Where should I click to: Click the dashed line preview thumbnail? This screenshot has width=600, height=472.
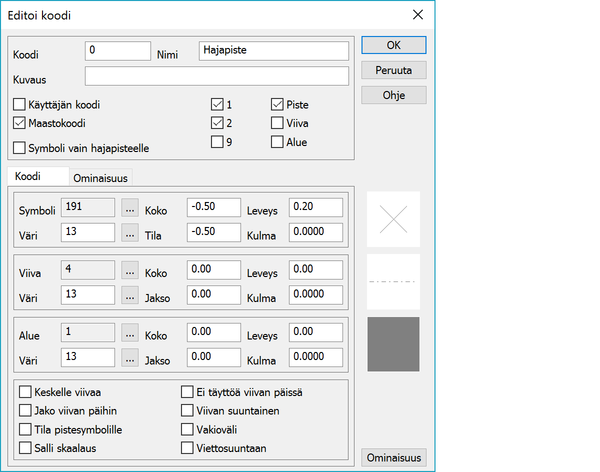click(393, 281)
